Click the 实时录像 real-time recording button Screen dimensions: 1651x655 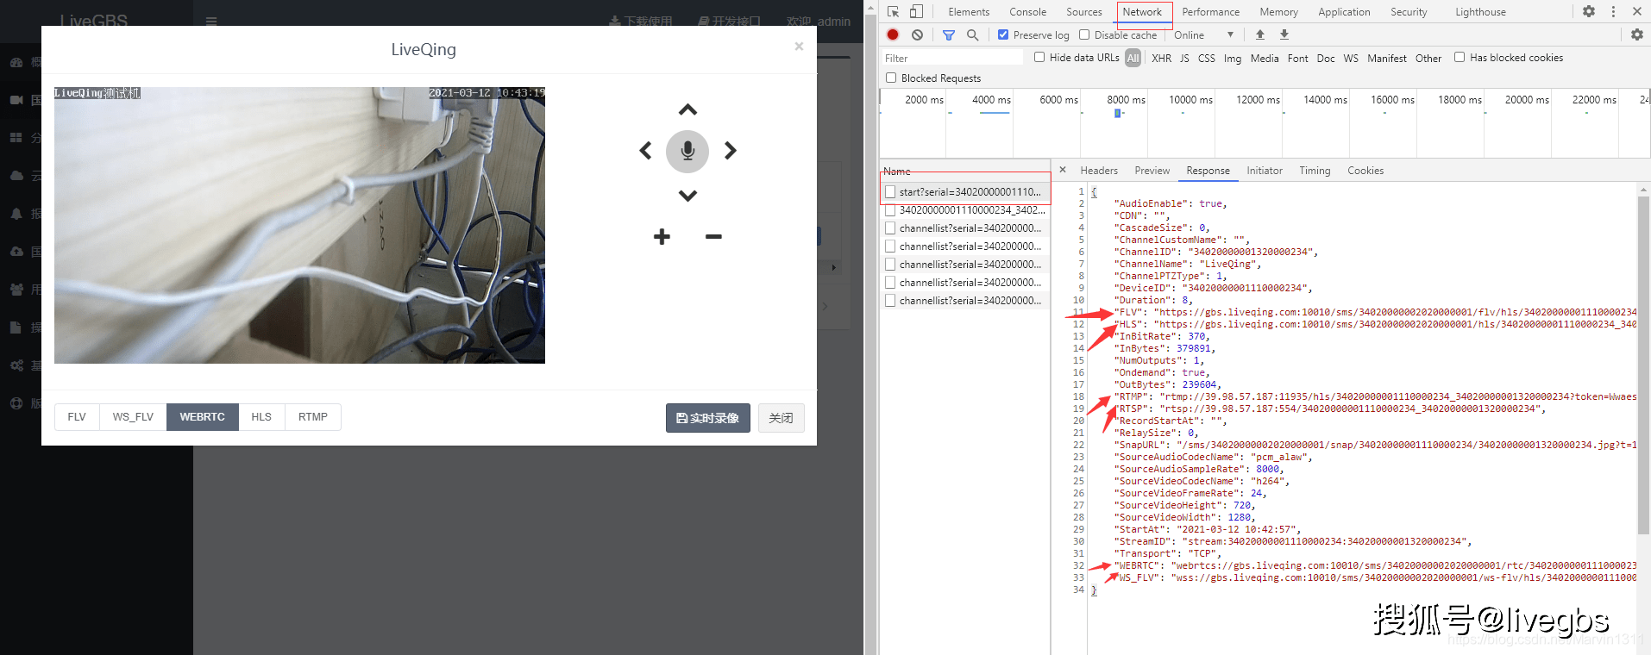pos(708,418)
